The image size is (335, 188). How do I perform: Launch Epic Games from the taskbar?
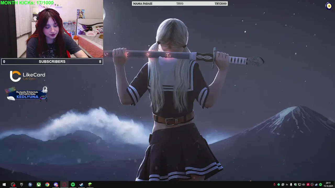22,185
